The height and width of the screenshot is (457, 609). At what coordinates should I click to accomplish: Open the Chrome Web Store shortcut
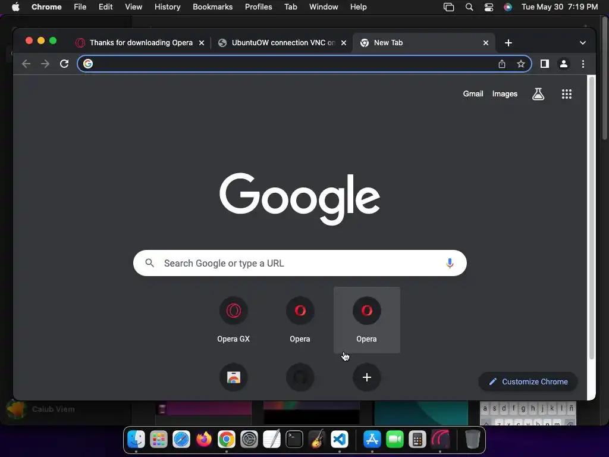233,377
